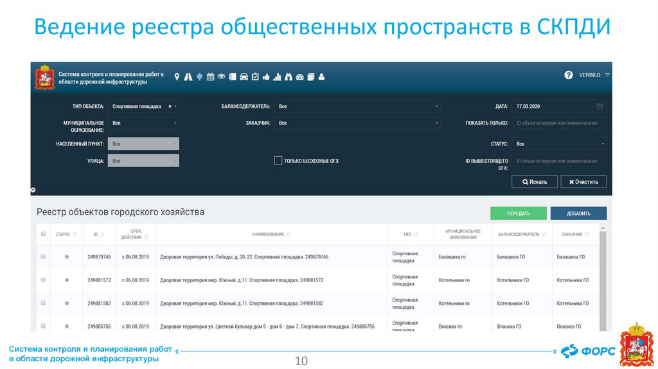Viewport: 658px width, 369px height.
Task: Open the Населенный пункт dropdown
Action: (x=143, y=144)
